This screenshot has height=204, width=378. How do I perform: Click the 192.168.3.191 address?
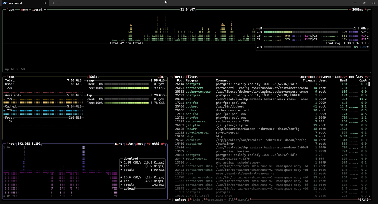click(29, 144)
